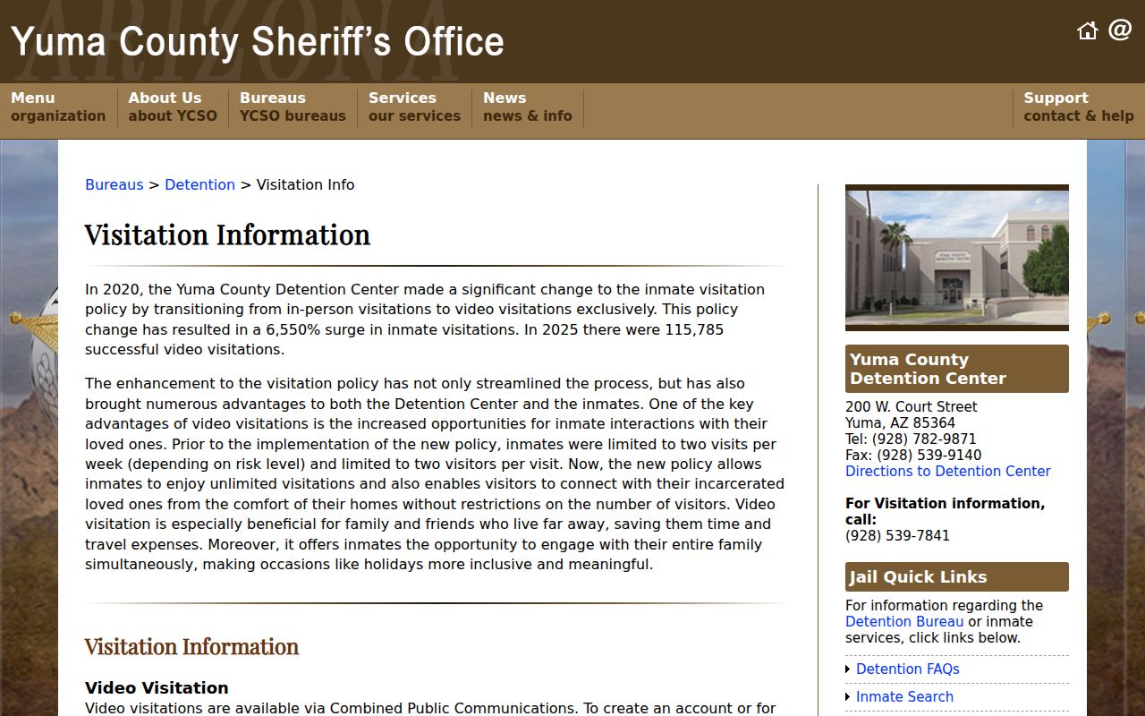
Task: Click the Visitation Information main heading
Action: point(227,234)
